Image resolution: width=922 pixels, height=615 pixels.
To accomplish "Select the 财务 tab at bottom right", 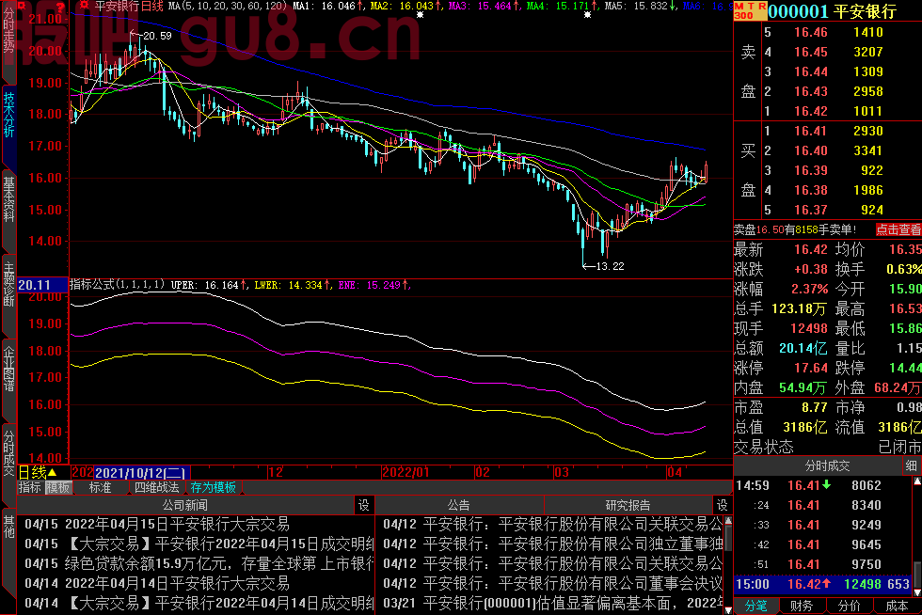I will coord(802,606).
